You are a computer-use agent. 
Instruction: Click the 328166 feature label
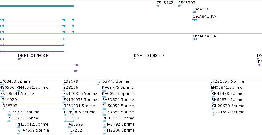(x=71, y=88)
